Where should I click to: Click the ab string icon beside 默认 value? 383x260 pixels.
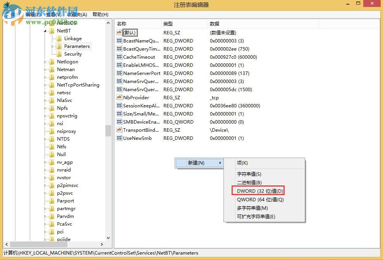click(119, 32)
